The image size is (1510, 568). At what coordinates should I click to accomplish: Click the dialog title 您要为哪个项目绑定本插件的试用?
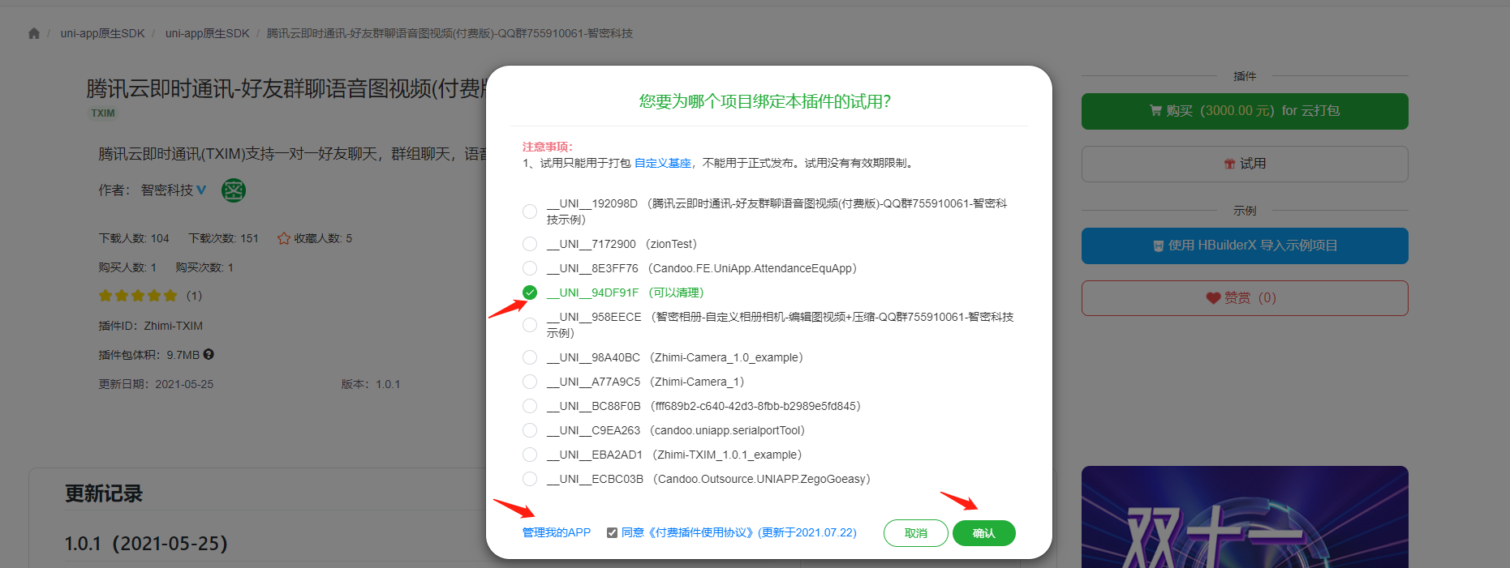765,101
